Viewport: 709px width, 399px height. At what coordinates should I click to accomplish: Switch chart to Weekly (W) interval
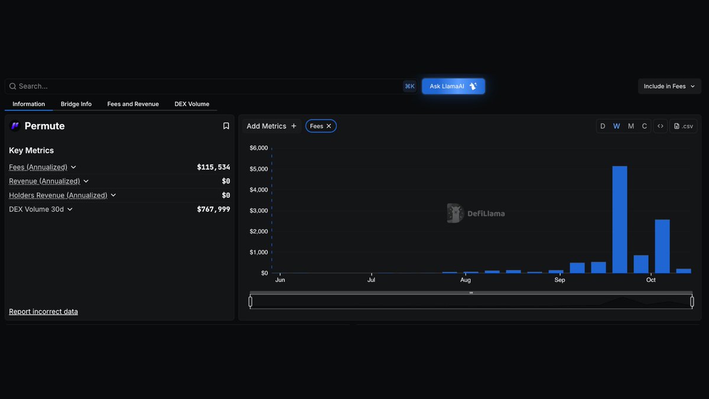tap(616, 126)
